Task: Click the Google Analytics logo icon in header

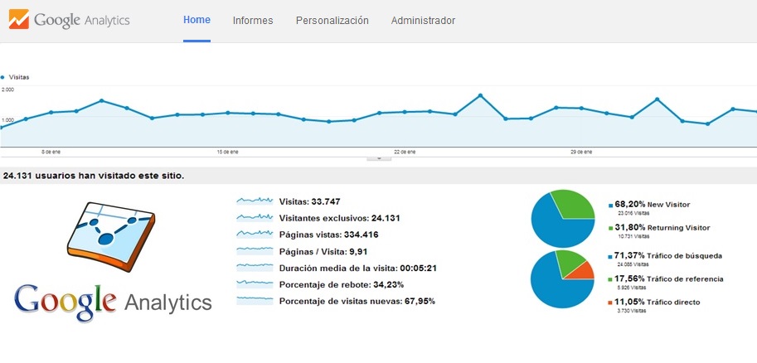Action: 19,20
